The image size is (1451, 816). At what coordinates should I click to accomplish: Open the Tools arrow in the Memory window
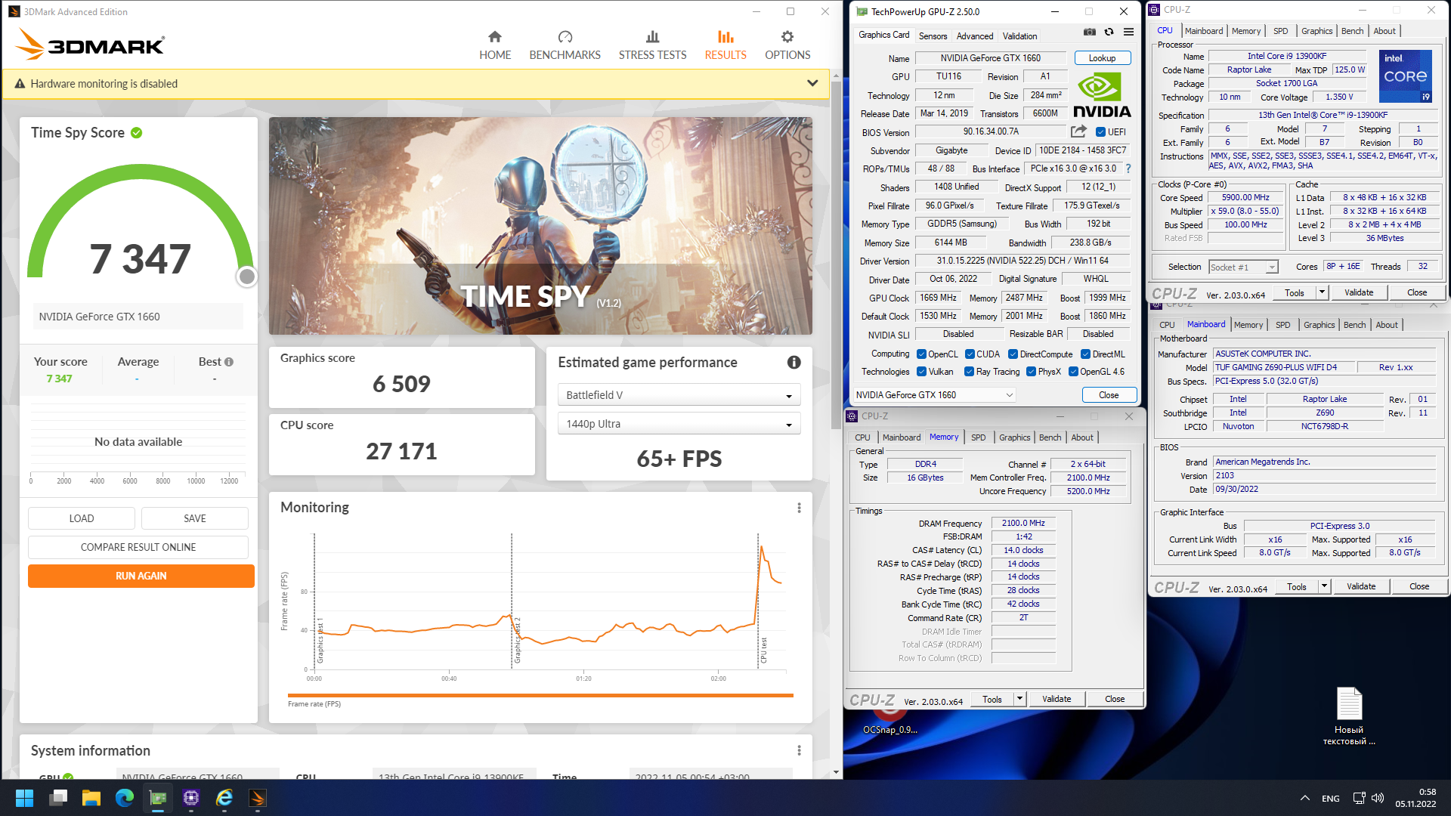(1019, 699)
